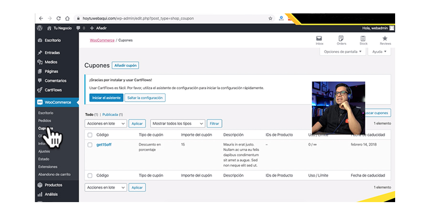Click the browser forward arrow
Viewport: 430px width, 215px height.
[x=50, y=18]
